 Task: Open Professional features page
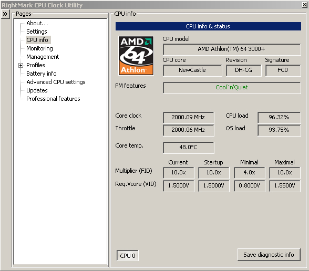pos(53,99)
